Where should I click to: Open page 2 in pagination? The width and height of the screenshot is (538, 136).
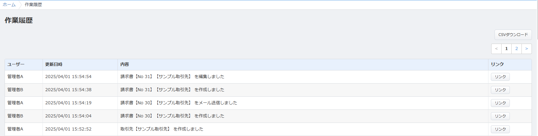click(x=517, y=49)
